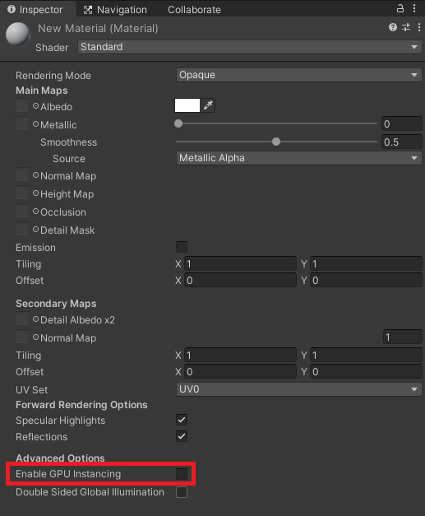425x516 pixels.
Task: Uncheck Specular Highlights
Action: (182, 420)
